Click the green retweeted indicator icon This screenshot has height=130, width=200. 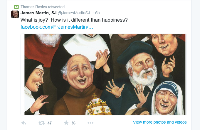[16, 7]
